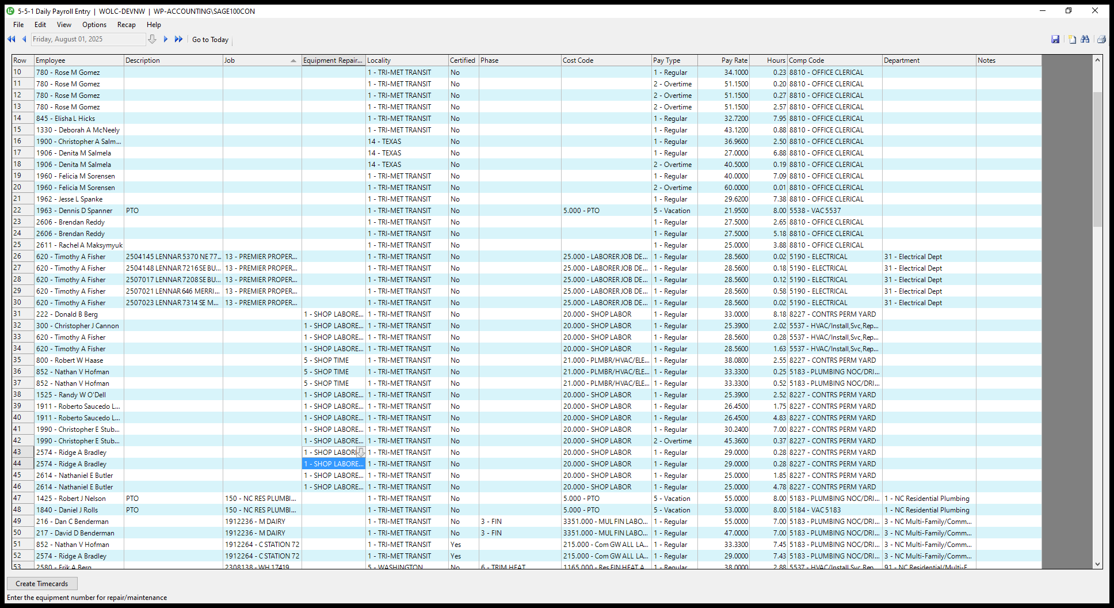Select the highlighted Shop Labor cell in row 44
The image size is (1114, 608).
point(334,464)
